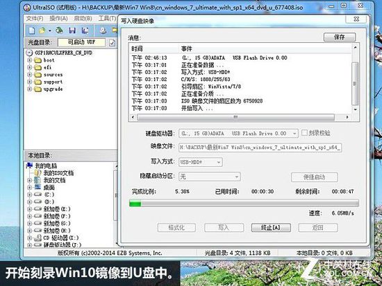
Task: Click the 我的文档 documents icon
Action: 38,180
